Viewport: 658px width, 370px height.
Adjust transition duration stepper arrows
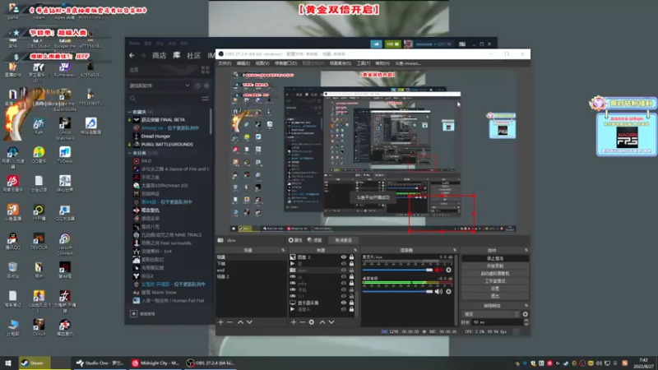point(526,322)
